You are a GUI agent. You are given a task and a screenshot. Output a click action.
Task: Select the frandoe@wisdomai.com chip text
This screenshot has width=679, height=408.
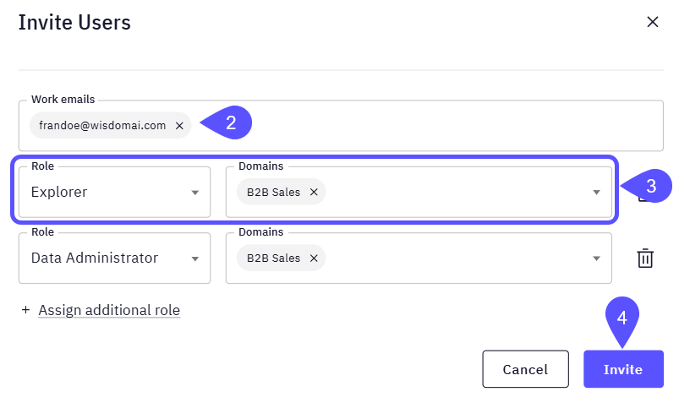click(102, 125)
